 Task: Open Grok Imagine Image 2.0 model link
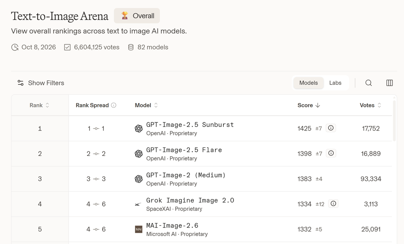(190, 200)
